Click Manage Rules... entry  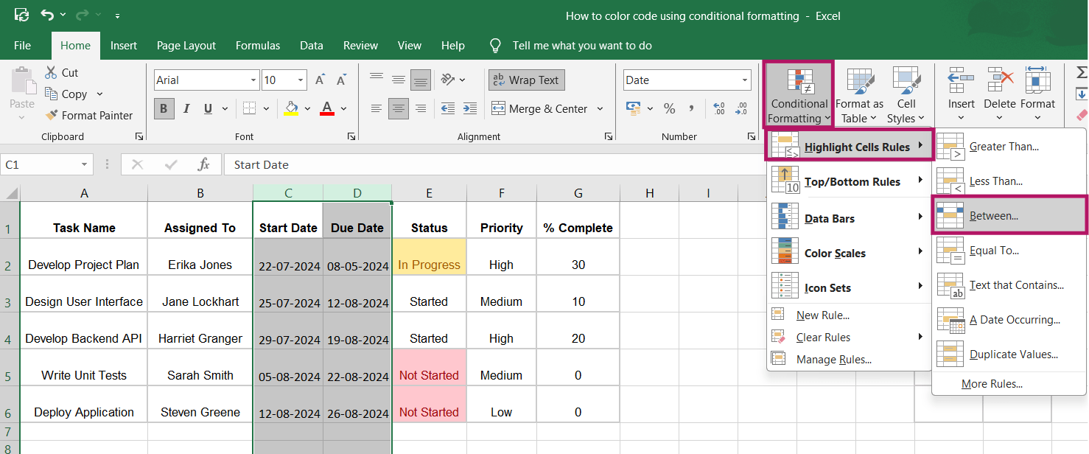point(834,359)
